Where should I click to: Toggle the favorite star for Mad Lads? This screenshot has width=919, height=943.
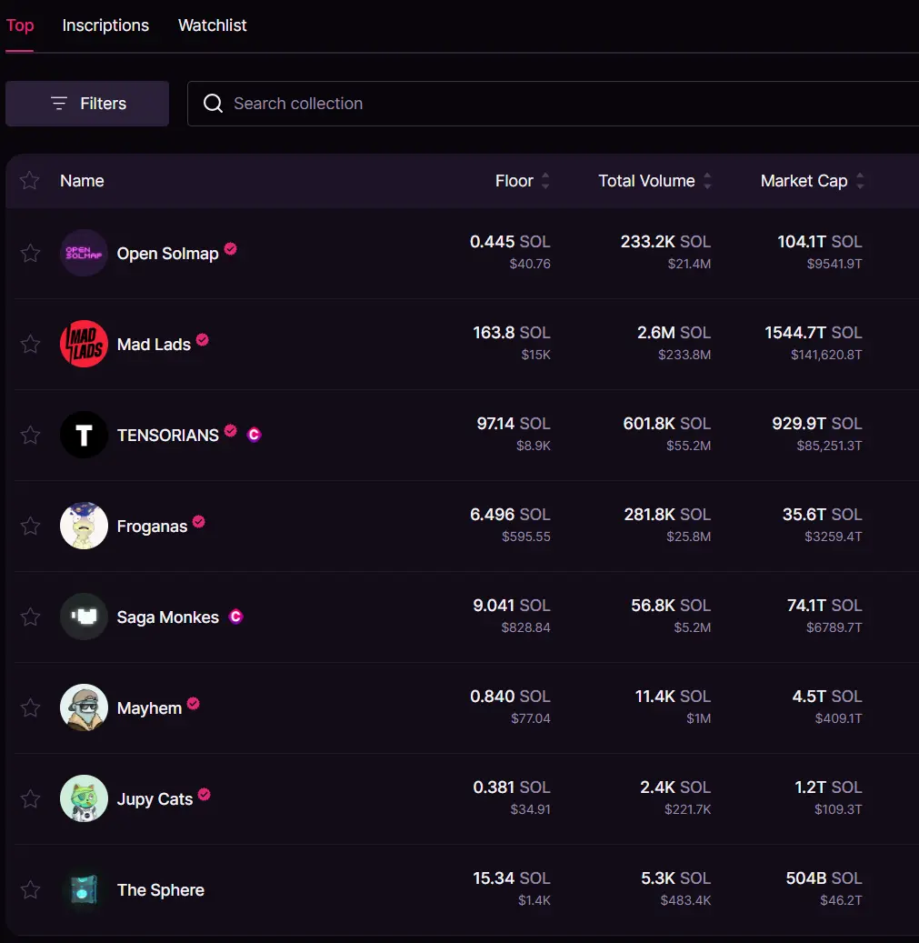[x=30, y=344]
